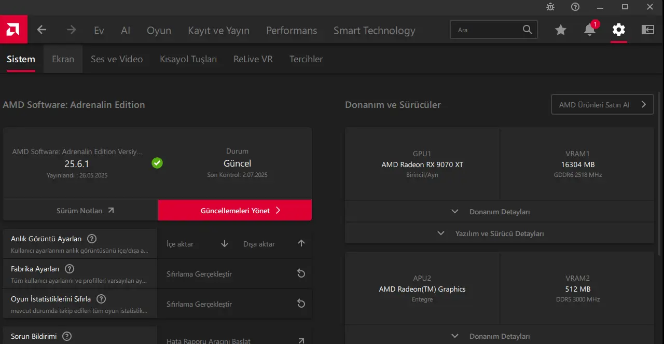
Task: Click the AMD logo icon
Action: [13, 30]
